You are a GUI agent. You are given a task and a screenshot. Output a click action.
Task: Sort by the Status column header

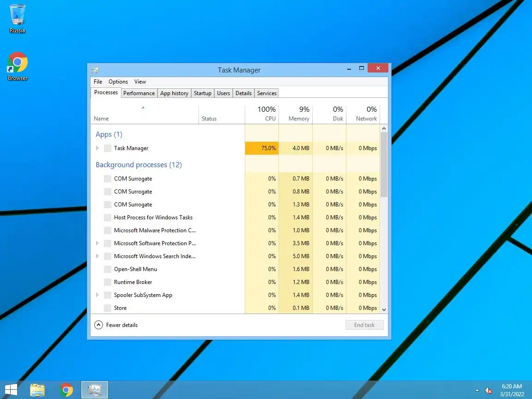coord(222,115)
